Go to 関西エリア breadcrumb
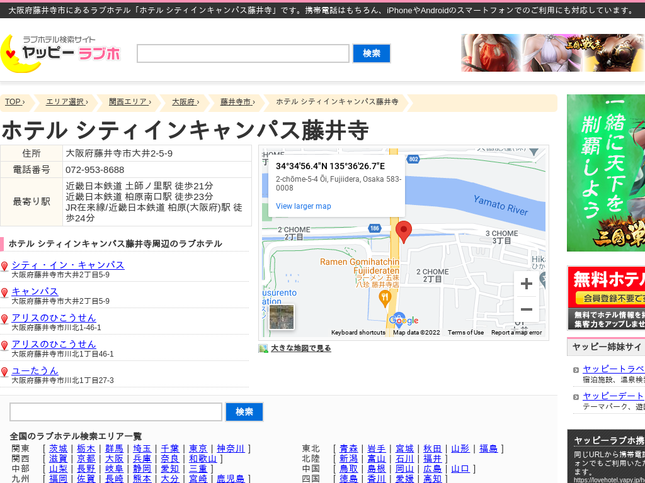 (x=130, y=102)
